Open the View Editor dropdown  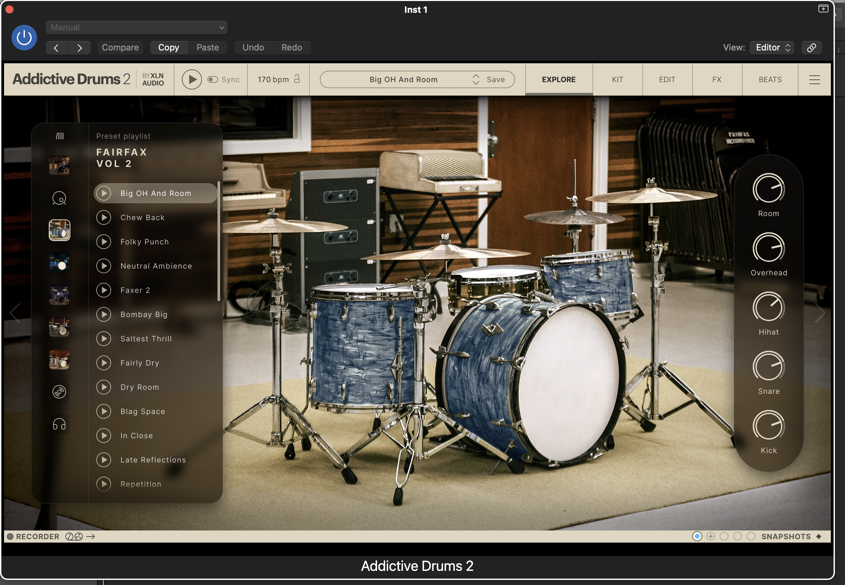pos(772,48)
